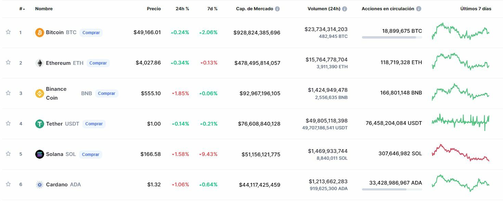Sort by the 24h % column header
The width and height of the screenshot is (503, 201).
click(182, 9)
